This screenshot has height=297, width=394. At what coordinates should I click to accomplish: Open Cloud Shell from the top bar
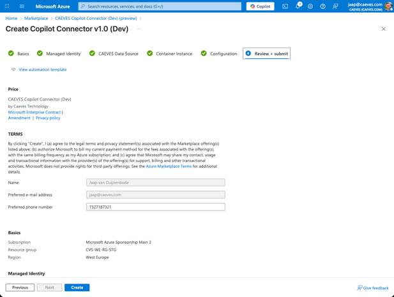(x=285, y=6)
